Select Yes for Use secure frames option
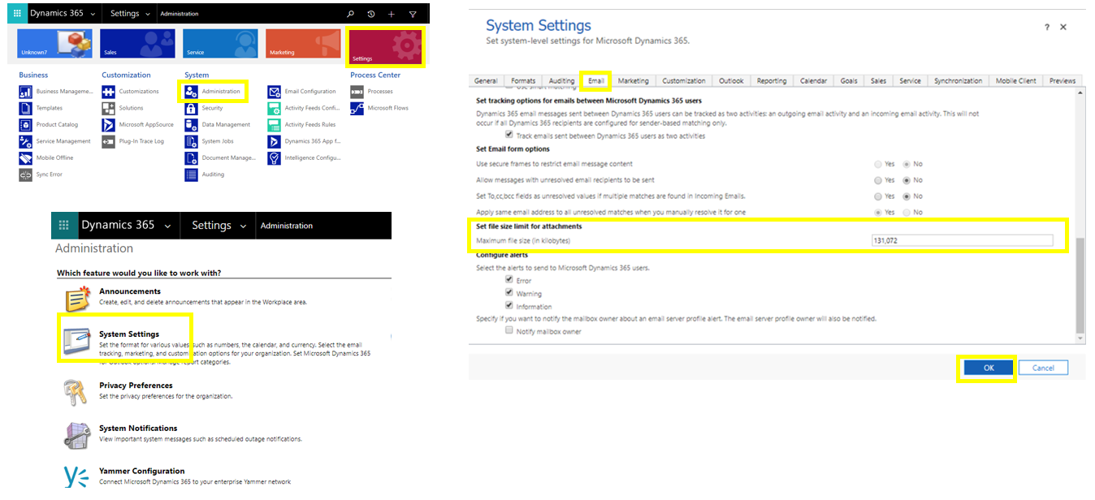Viewport: 1095px width, 500px height. click(x=878, y=164)
